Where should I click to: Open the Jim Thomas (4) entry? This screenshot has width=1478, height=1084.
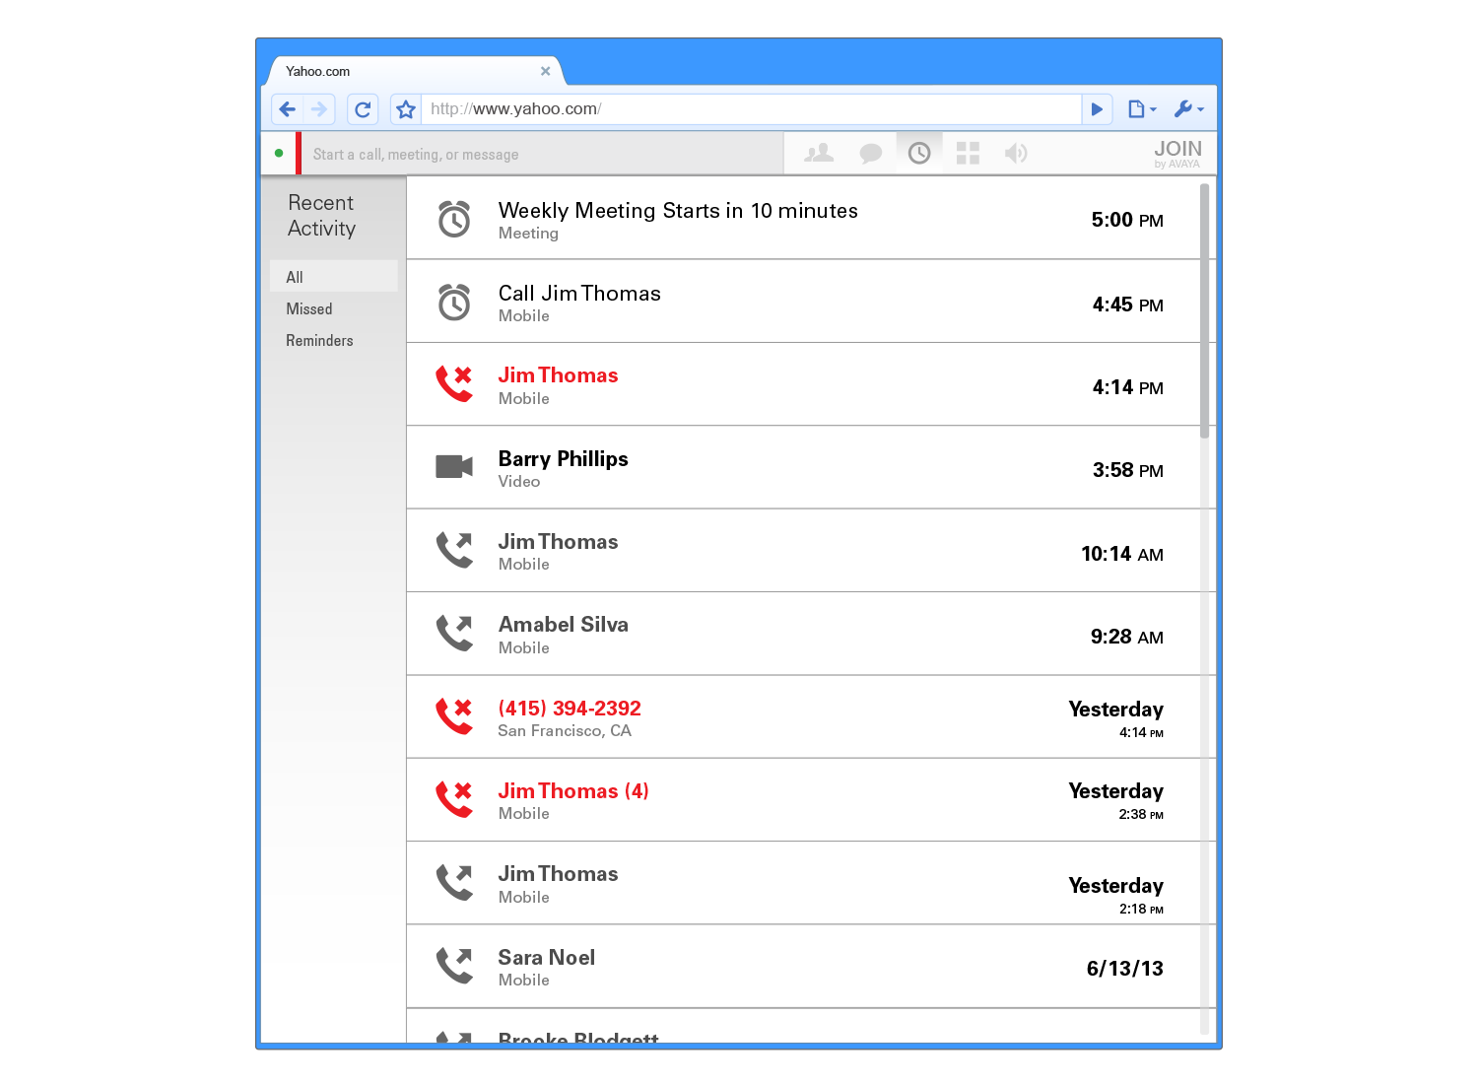click(804, 799)
